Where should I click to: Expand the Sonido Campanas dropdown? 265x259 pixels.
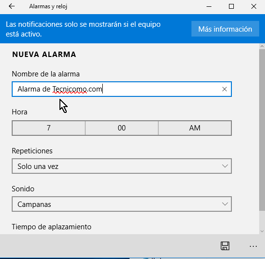121,204
